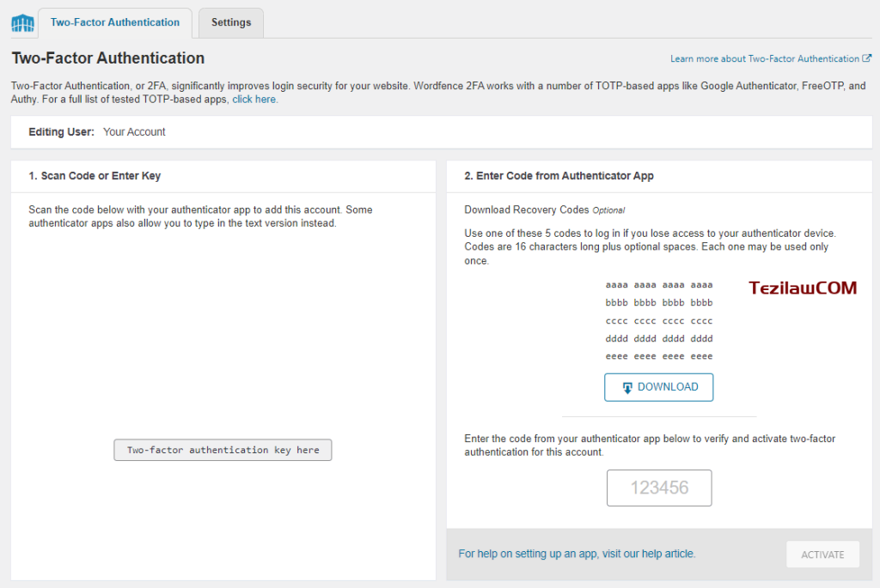The image size is (880, 588).
Task: Select the 'eeee eeee eeee eeee' recovery code
Action: 659,356
